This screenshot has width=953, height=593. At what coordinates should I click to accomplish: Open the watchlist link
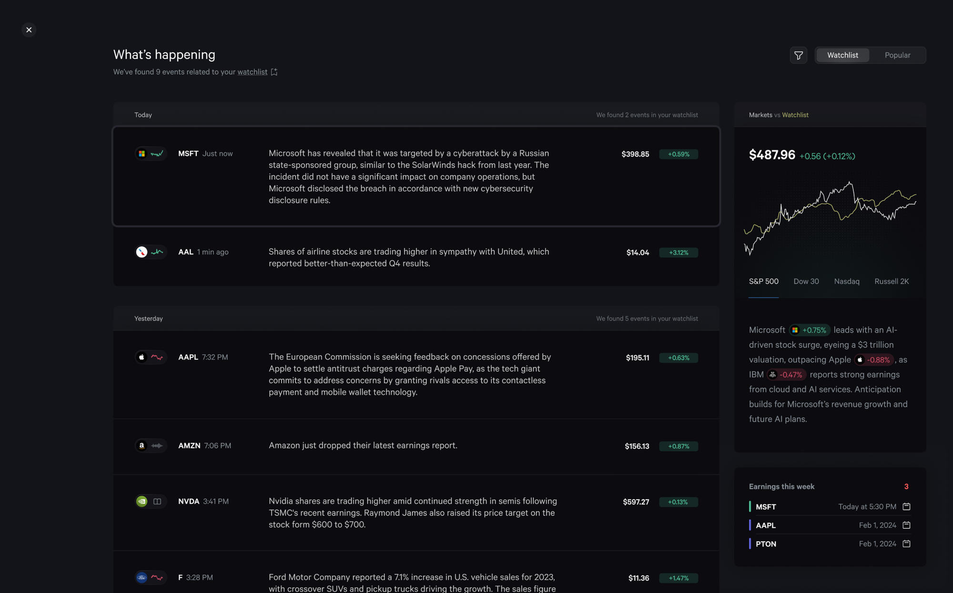252,72
